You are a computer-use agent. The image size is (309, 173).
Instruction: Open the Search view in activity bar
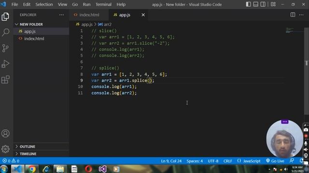click(5, 32)
